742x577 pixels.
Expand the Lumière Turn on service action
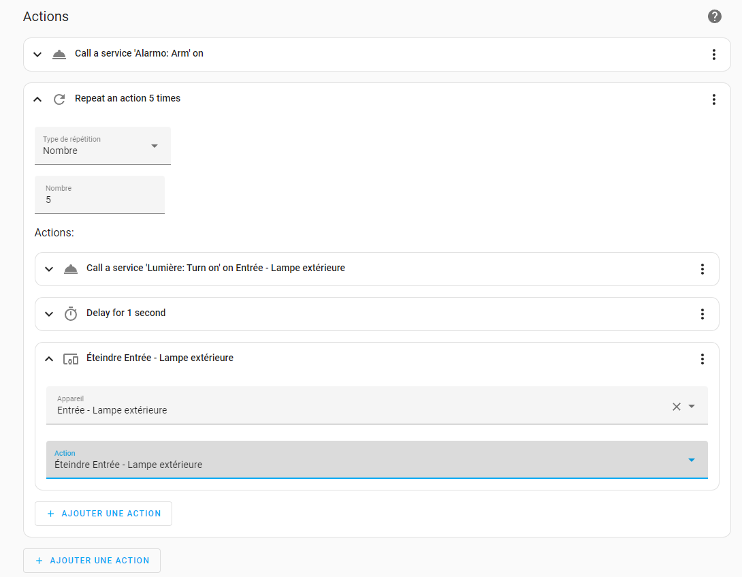[49, 269]
